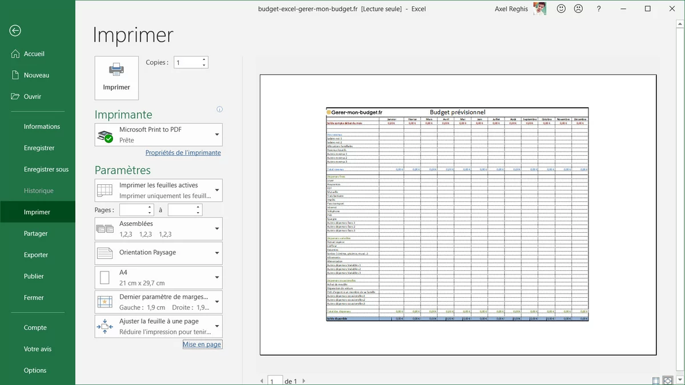685x385 pixels.
Task: Increase the number of copies
Action: [204, 59]
